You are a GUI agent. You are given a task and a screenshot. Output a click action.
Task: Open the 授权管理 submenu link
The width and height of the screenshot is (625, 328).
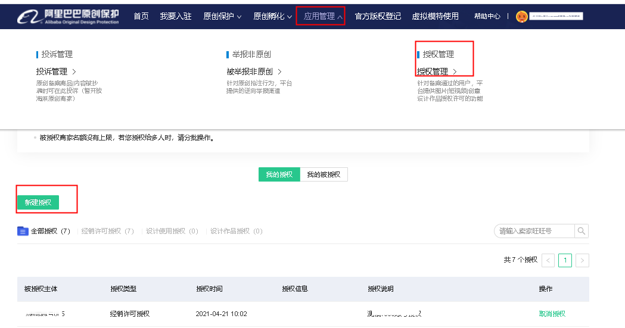[x=433, y=71]
